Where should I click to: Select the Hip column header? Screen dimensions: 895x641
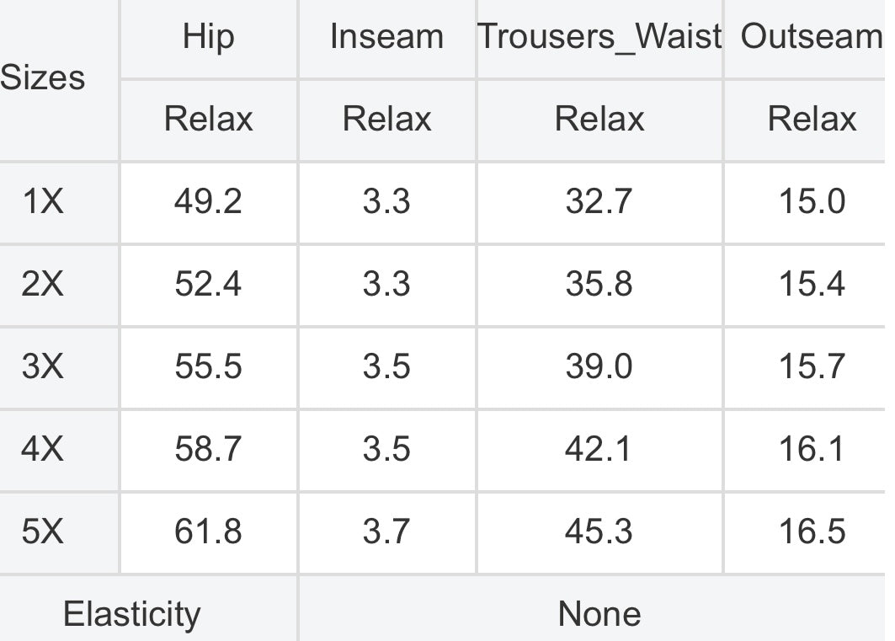(208, 37)
